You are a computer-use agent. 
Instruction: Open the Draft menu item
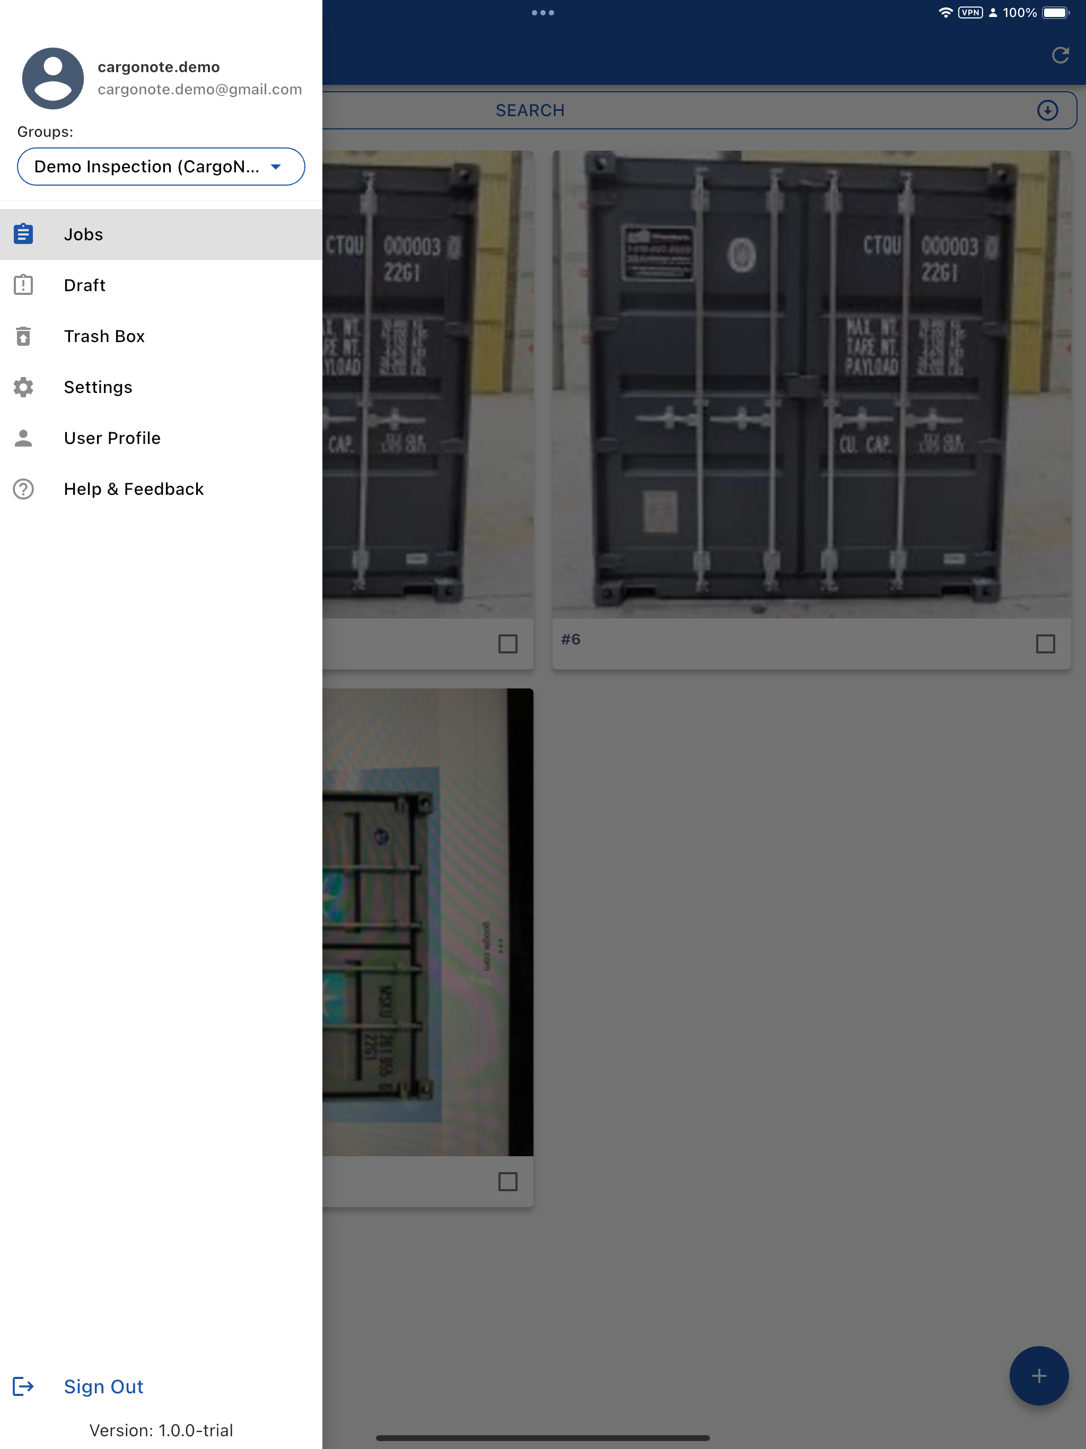161,285
